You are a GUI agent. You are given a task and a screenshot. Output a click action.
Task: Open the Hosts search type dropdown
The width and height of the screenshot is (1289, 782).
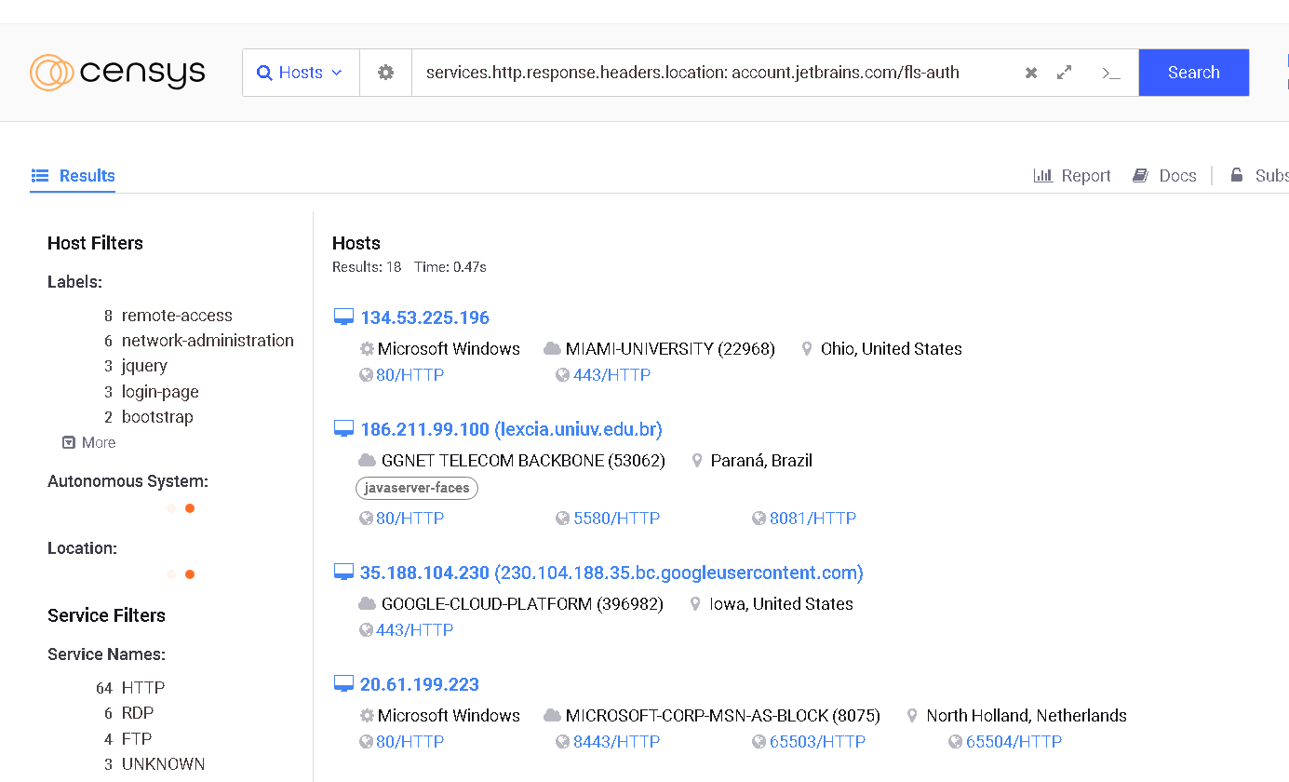pyautogui.click(x=301, y=73)
